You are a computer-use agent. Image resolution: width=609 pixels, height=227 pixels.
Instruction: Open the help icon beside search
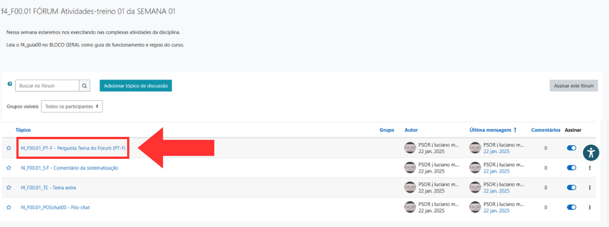pyautogui.click(x=10, y=84)
